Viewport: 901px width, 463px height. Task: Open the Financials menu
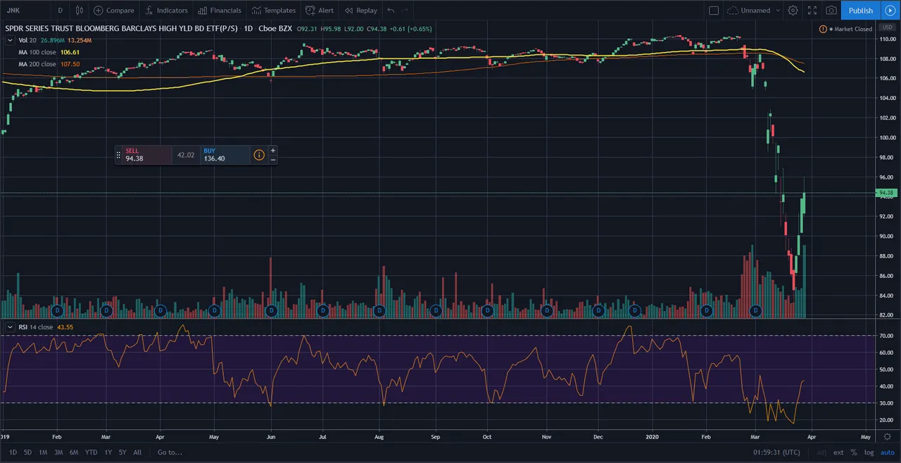pos(220,11)
